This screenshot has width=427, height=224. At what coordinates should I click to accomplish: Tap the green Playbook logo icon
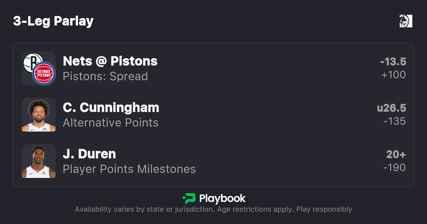[189, 198]
